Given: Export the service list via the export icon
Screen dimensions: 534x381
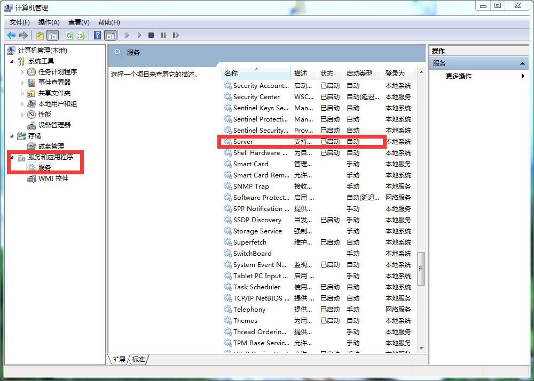Looking at the screenshot, I should click(x=81, y=35).
